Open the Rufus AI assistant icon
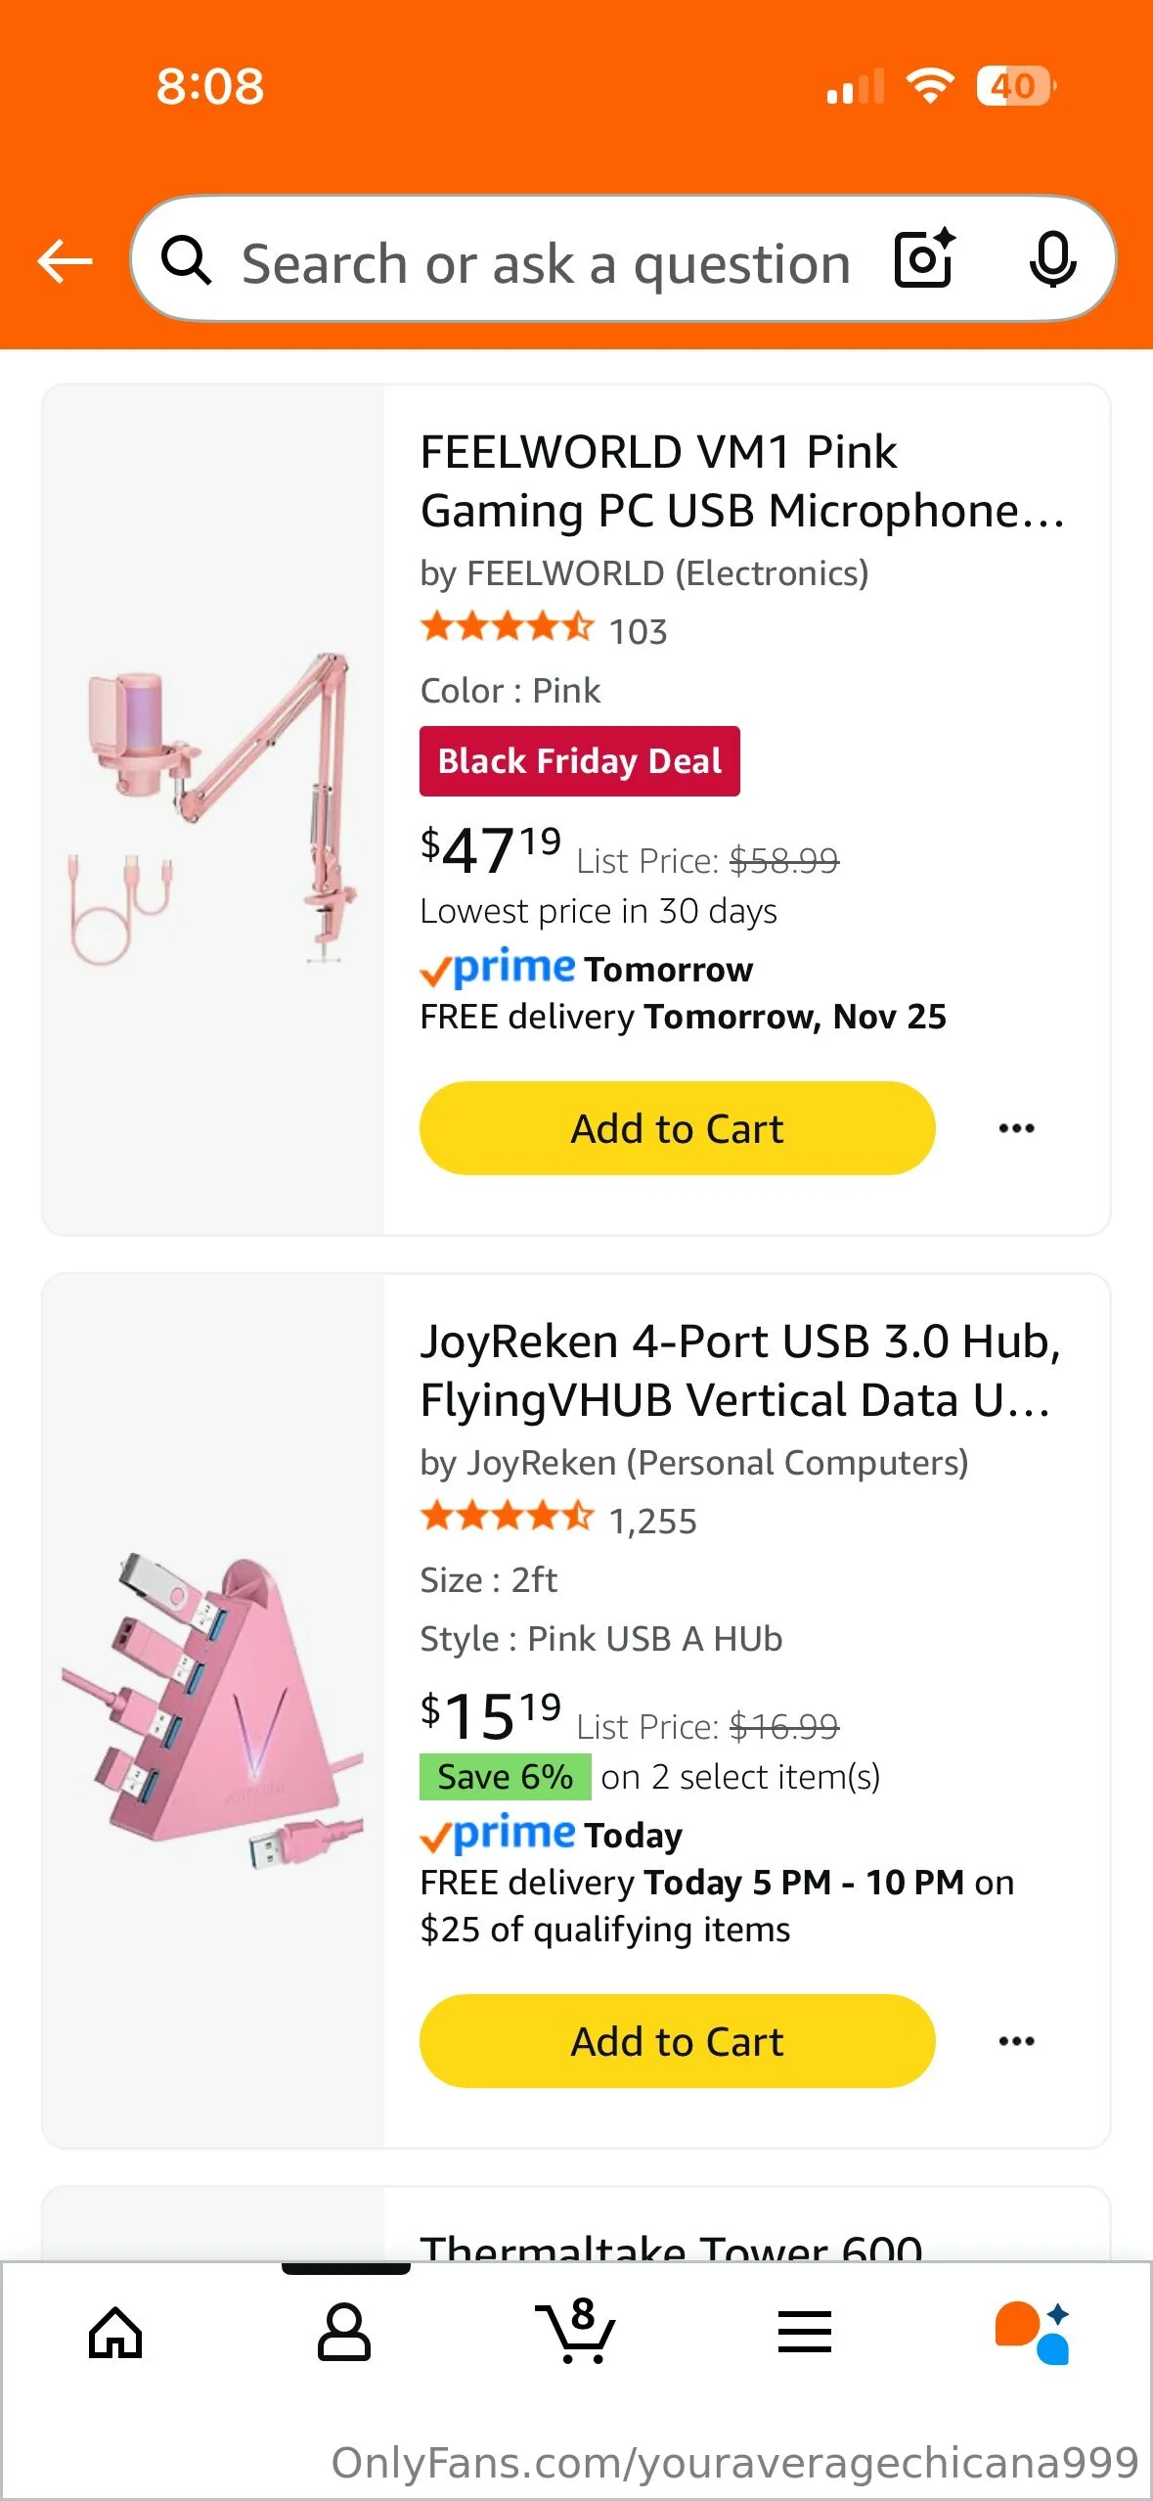Viewport: 1153px width, 2501px height. coord(1032,2334)
